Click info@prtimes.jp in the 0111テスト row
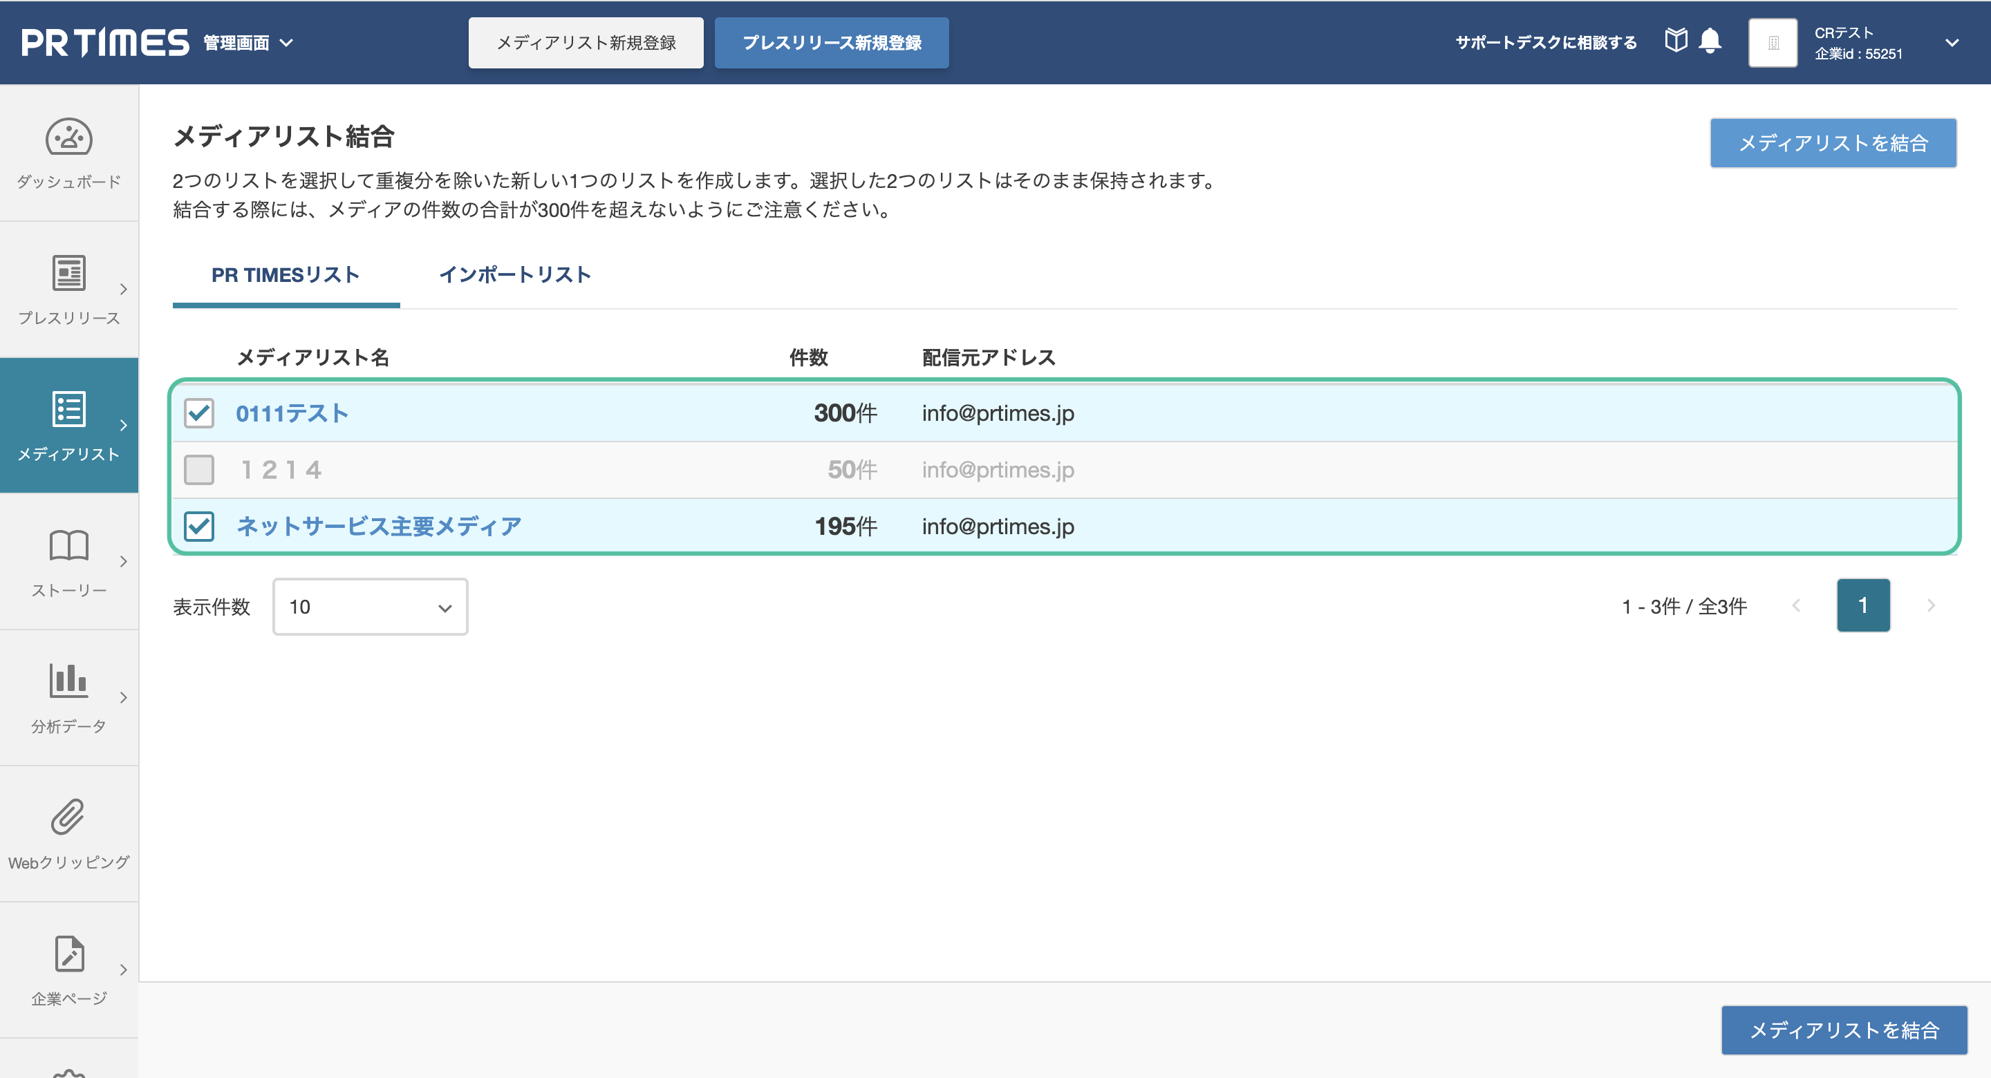Screen dimensions: 1991x1078 [x=998, y=413]
